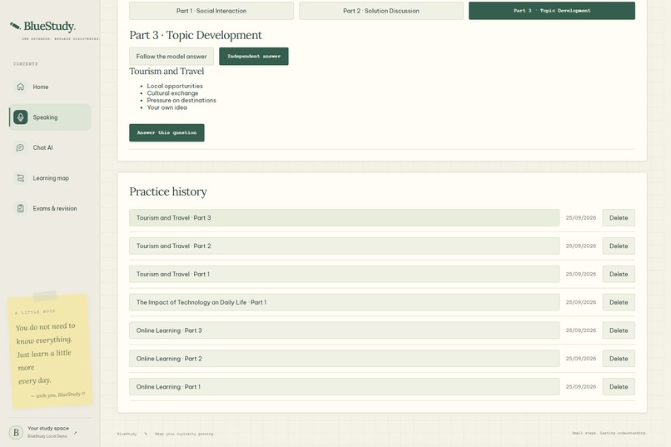Switch to Part 2 Solution Discussion tab
This screenshot has height=447, width=671.
380,11
